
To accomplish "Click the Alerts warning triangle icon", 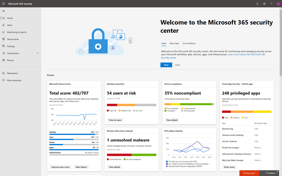I will (3, 25).
